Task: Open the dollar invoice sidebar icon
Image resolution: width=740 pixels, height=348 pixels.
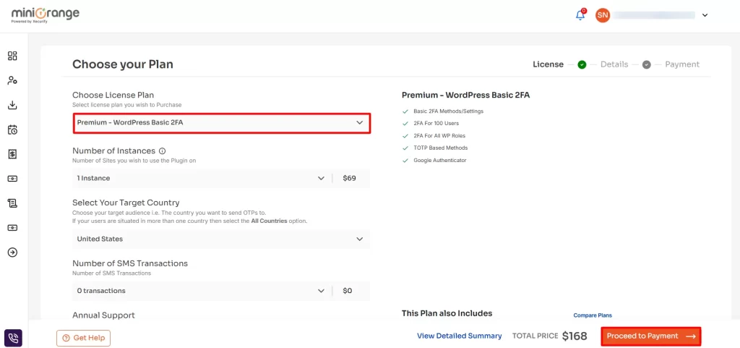Action: [x=12, y=154]
